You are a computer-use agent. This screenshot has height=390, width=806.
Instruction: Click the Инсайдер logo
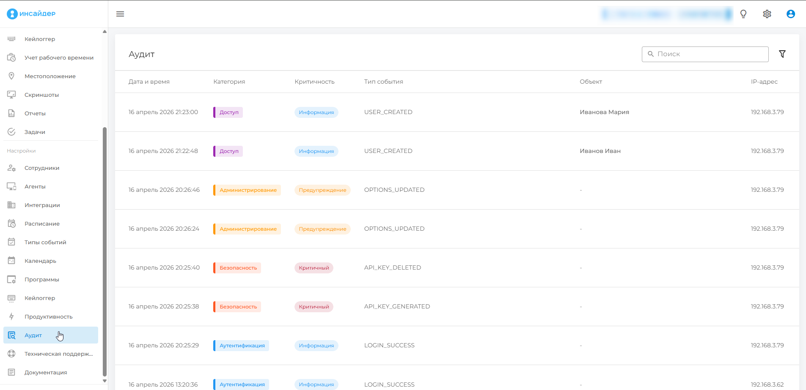click(31, 14)
